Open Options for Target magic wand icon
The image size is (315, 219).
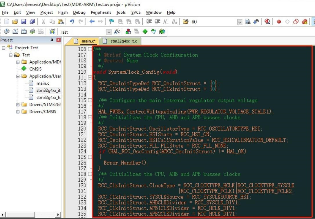[x=117, y=32]
